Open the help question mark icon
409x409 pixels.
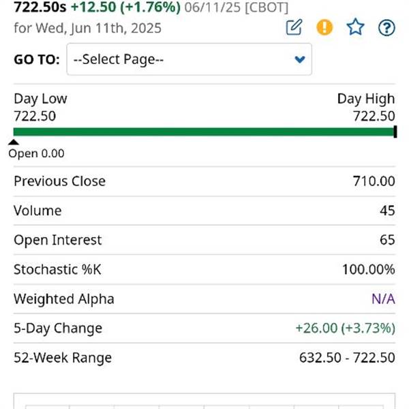(387, 27)
